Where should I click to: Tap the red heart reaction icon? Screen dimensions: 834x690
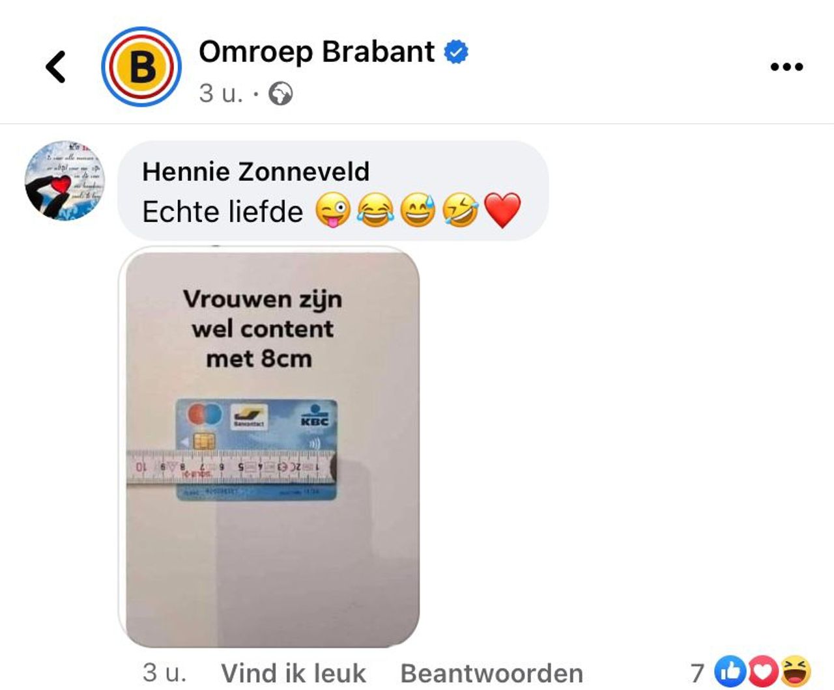click(762, 672)
